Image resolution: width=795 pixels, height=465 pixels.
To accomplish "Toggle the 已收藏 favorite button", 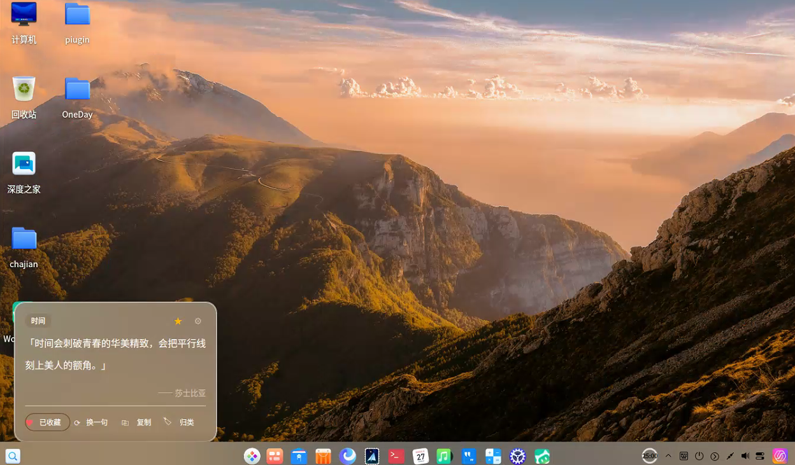I will [x=48, y=422].
